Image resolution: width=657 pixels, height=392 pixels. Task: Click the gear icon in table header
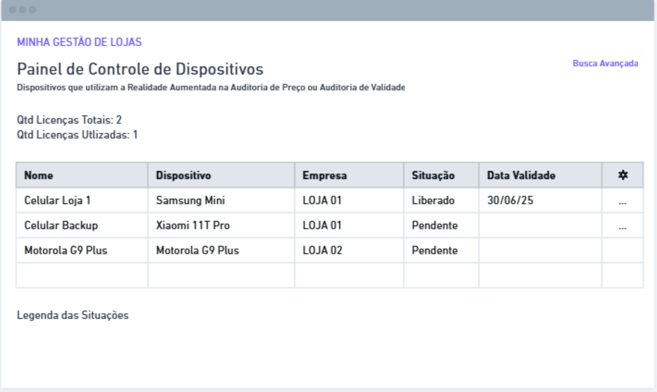coord(623,175)
